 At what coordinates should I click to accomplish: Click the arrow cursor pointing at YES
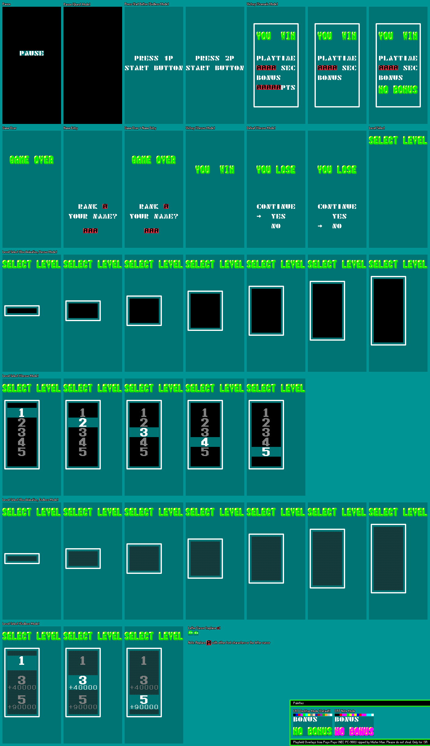(x=259, y=216)
